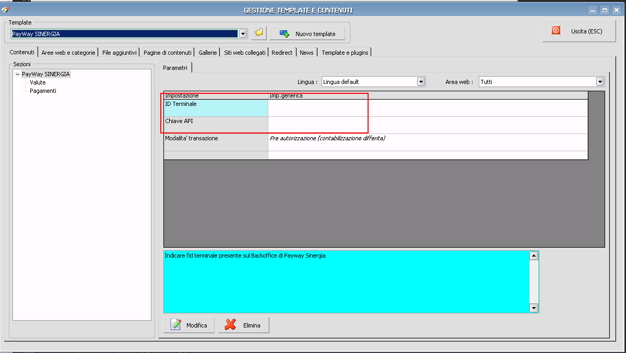The height and width of the screenshot is (353, 626).
Task: Switch to the News tab
Action: (x=306, y=53)
